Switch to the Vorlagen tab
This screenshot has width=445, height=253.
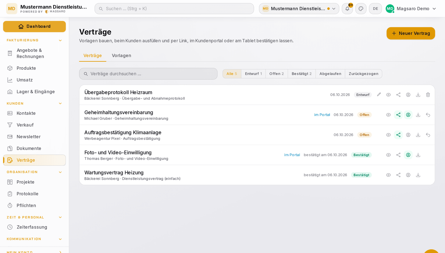122,56
